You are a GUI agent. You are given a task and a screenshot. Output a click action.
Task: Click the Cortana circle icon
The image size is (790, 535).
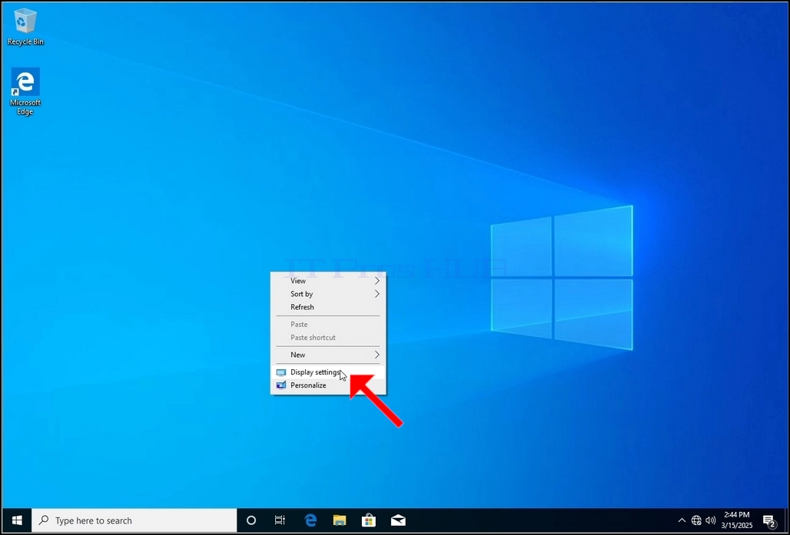[x=251, y=520]
